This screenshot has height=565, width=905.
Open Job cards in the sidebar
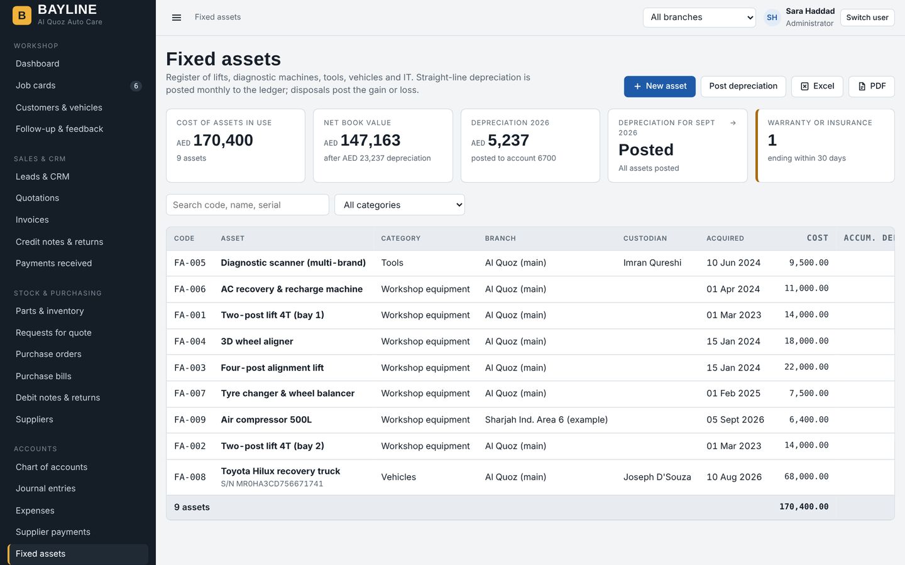click(78, 85)
